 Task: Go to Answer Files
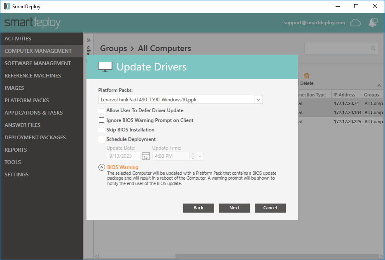tap(42, 125)
